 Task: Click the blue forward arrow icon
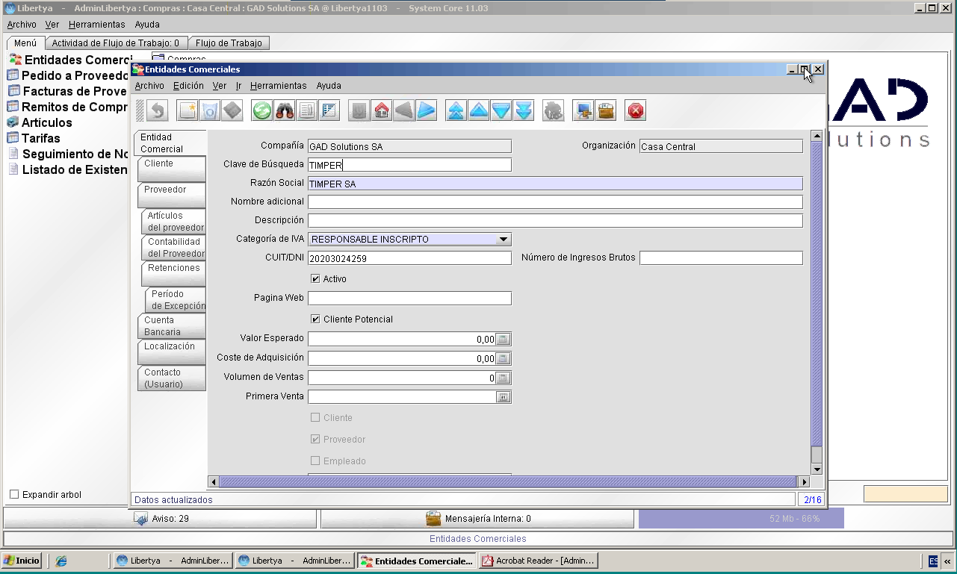click(427, 110)
